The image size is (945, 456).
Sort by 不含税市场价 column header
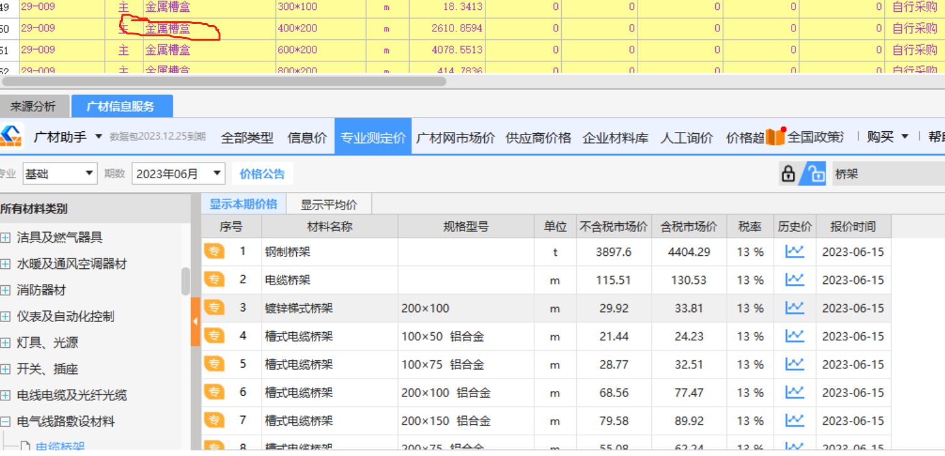pos(614,226)
